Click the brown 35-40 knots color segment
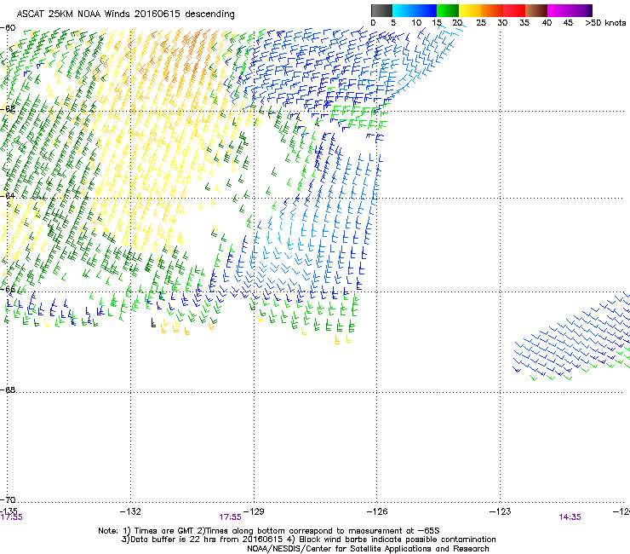The width and height of the screenshot is (630, 554). pyautogui.click(x=536, y=10)
